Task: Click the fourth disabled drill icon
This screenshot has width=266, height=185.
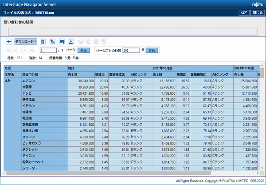Action: coord(104,41)
